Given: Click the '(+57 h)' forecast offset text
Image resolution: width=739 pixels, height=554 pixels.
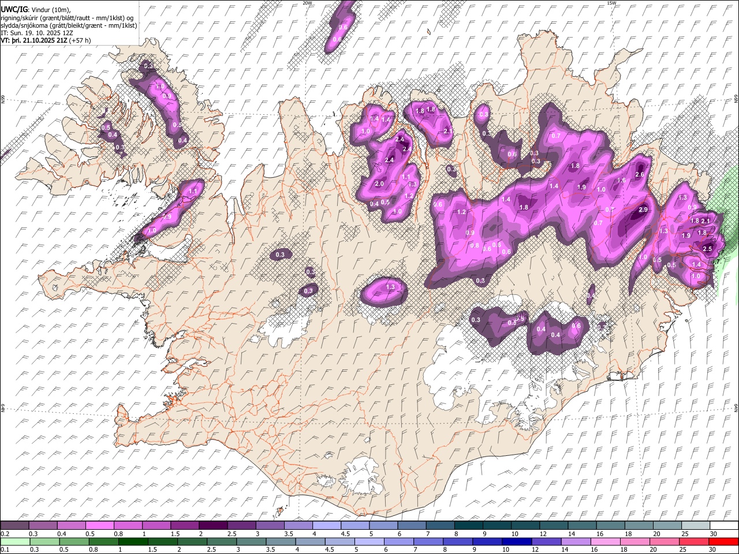Looking at the screenshot, I should (80, 41).
